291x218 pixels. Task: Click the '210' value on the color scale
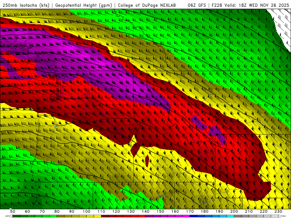tap(249, 211)
